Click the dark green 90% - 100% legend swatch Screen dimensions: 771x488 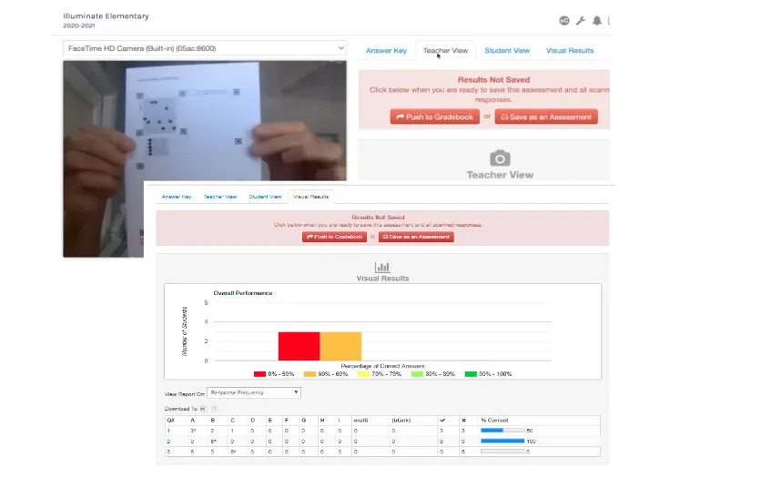coord(471,374)
